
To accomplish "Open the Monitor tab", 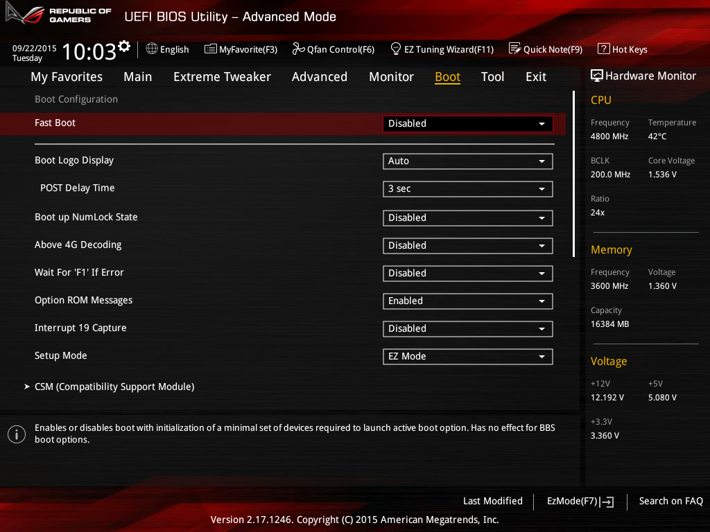I will click(x=391, y=77).
